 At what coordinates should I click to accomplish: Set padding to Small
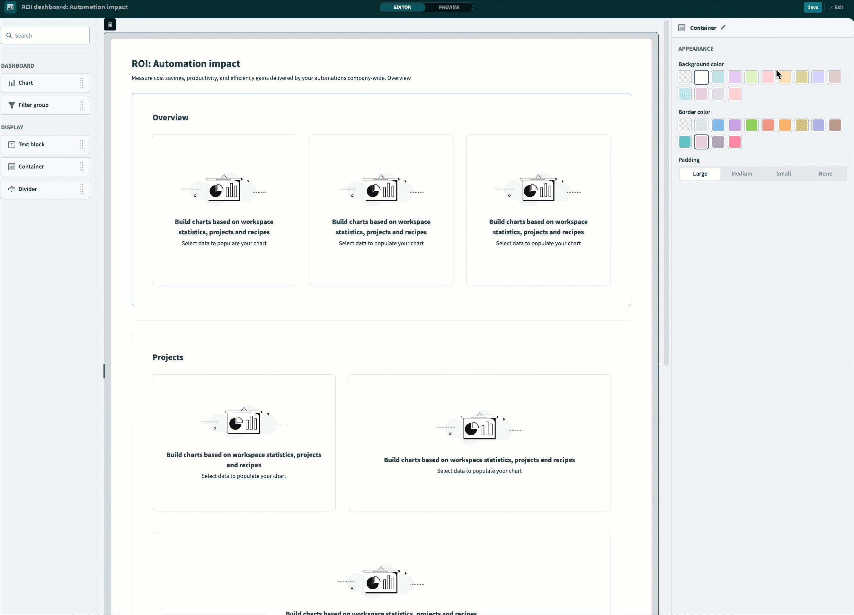click(783, 173)
